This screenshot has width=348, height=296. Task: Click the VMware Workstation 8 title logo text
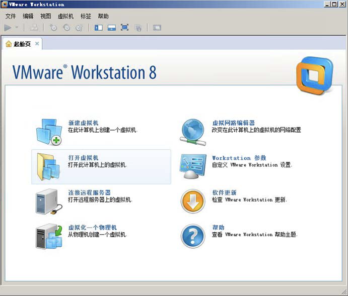click(84, 72)
